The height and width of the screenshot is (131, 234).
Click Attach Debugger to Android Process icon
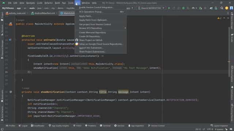tap(201, 8)
